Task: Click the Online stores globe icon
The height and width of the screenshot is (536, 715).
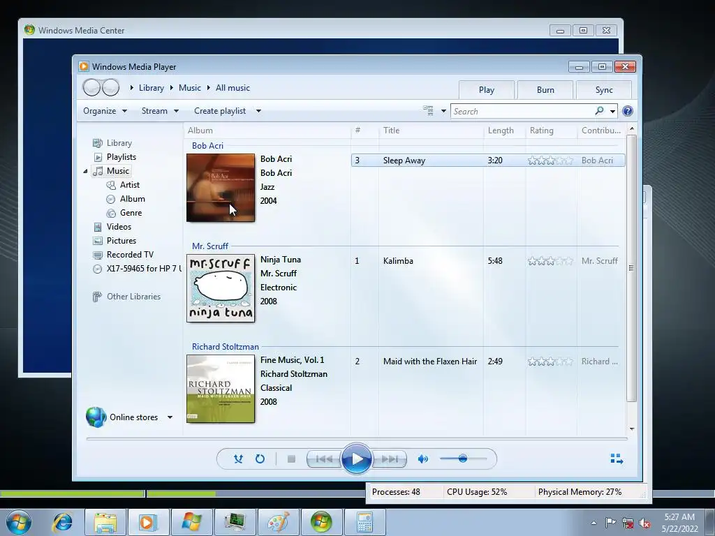Action: coord(96,417)
